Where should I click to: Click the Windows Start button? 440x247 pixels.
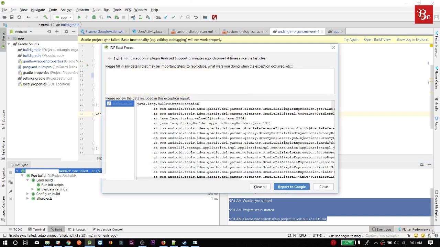point(5,243)
